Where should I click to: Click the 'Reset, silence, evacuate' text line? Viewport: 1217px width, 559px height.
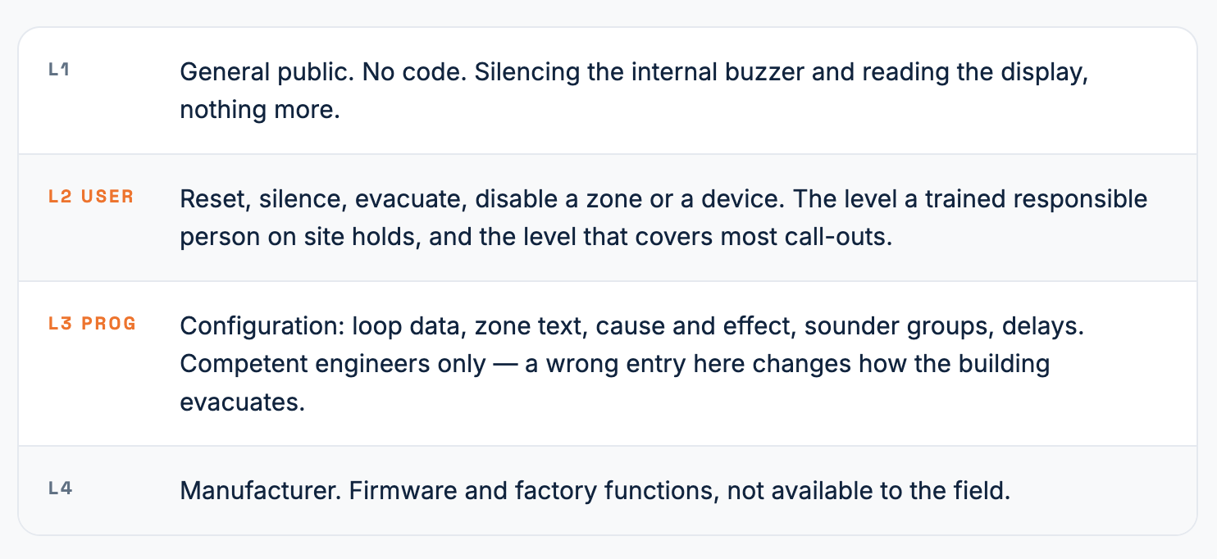[x=324, y=198]
